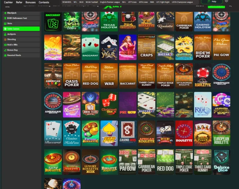Open the Haunted Reels category
The height and width of the screenshot is (189, 239).
point(21,55)
